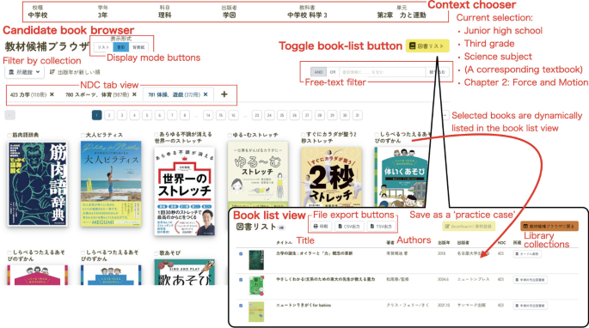Tick the checkbox for 2秒ストレッチ
The image size is (589, 328).
pos(304,134)
